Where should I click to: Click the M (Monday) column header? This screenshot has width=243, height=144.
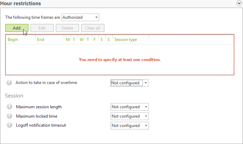pos(68,40)
